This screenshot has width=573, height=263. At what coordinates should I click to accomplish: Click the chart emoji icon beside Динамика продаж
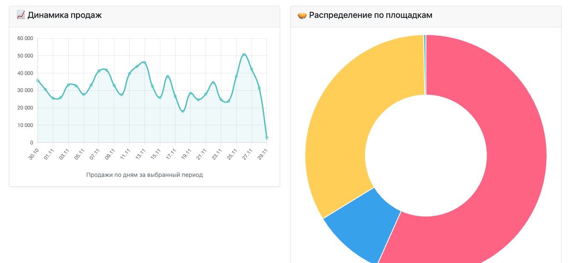[21, 15]
